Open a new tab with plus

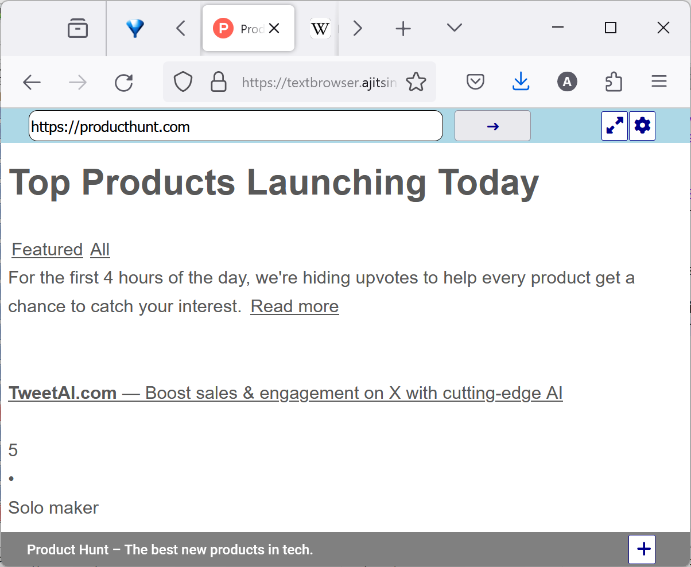click(x=403, y=28)
